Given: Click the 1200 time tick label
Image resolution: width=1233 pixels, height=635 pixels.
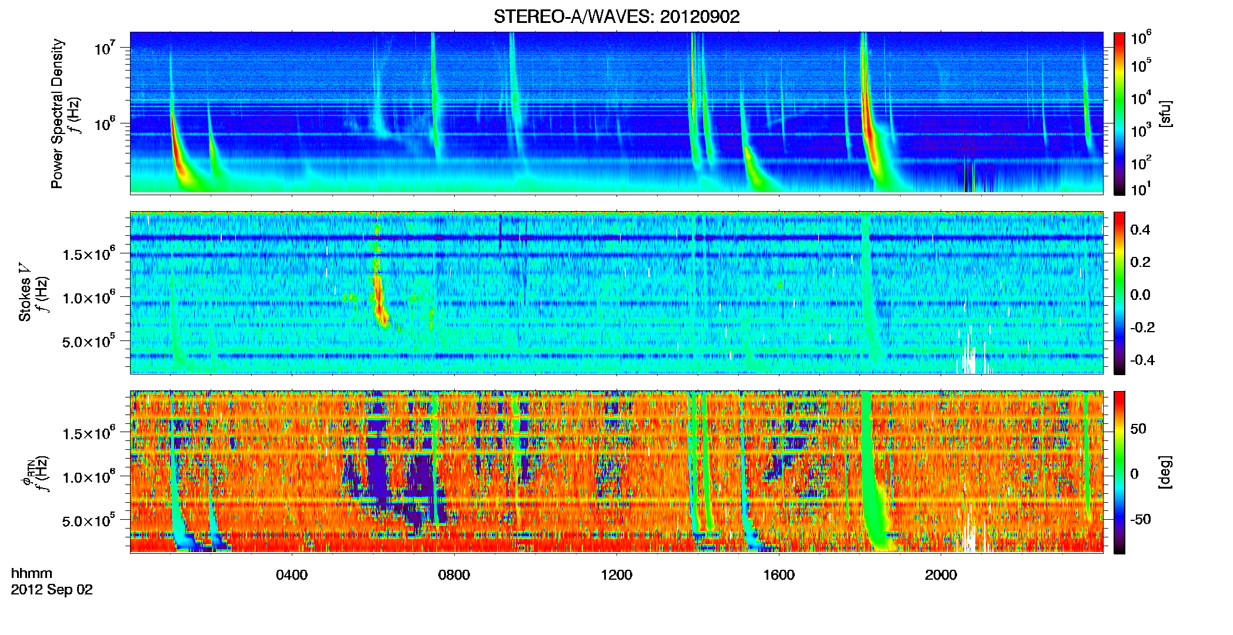Looking at the screenshot, I should coord(616,575).
